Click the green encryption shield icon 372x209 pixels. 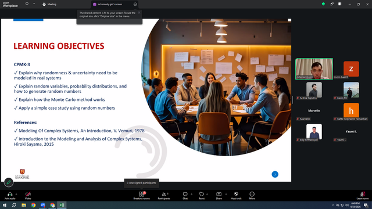[323, 4]
